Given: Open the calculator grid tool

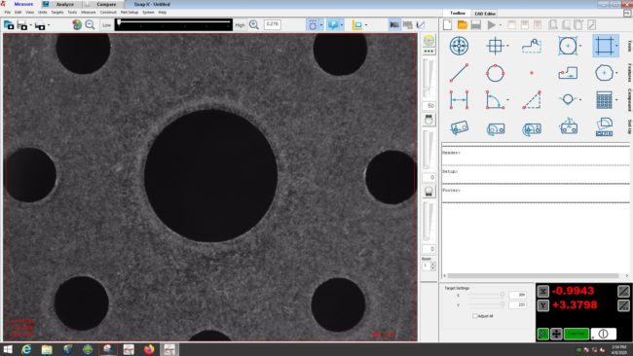Looking at the screenshot, I should [x=604, y=100].
